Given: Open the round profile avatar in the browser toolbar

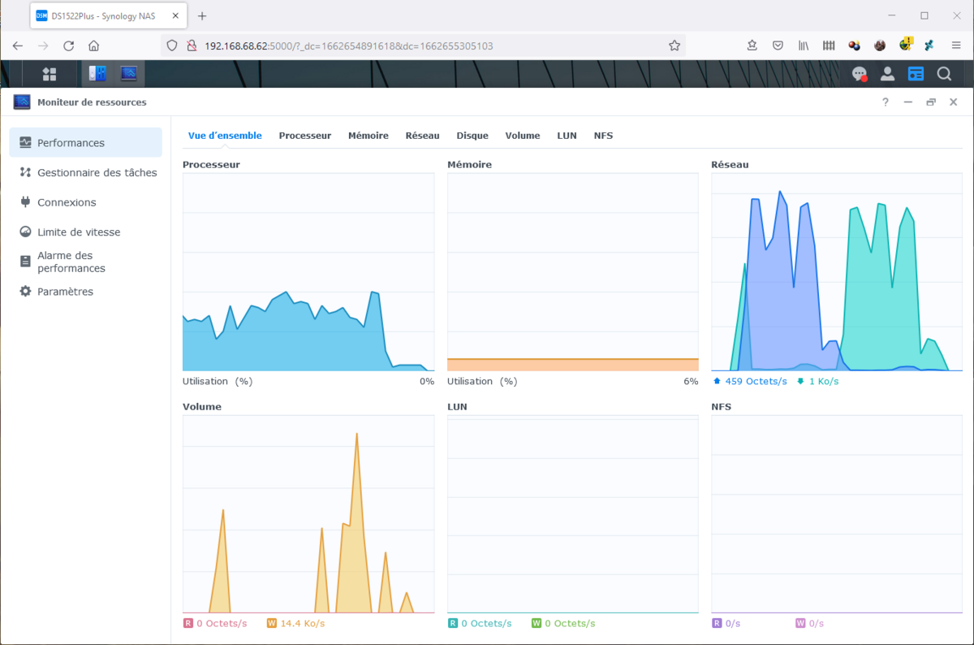Looking at the screenshot, I should [880, 45].
